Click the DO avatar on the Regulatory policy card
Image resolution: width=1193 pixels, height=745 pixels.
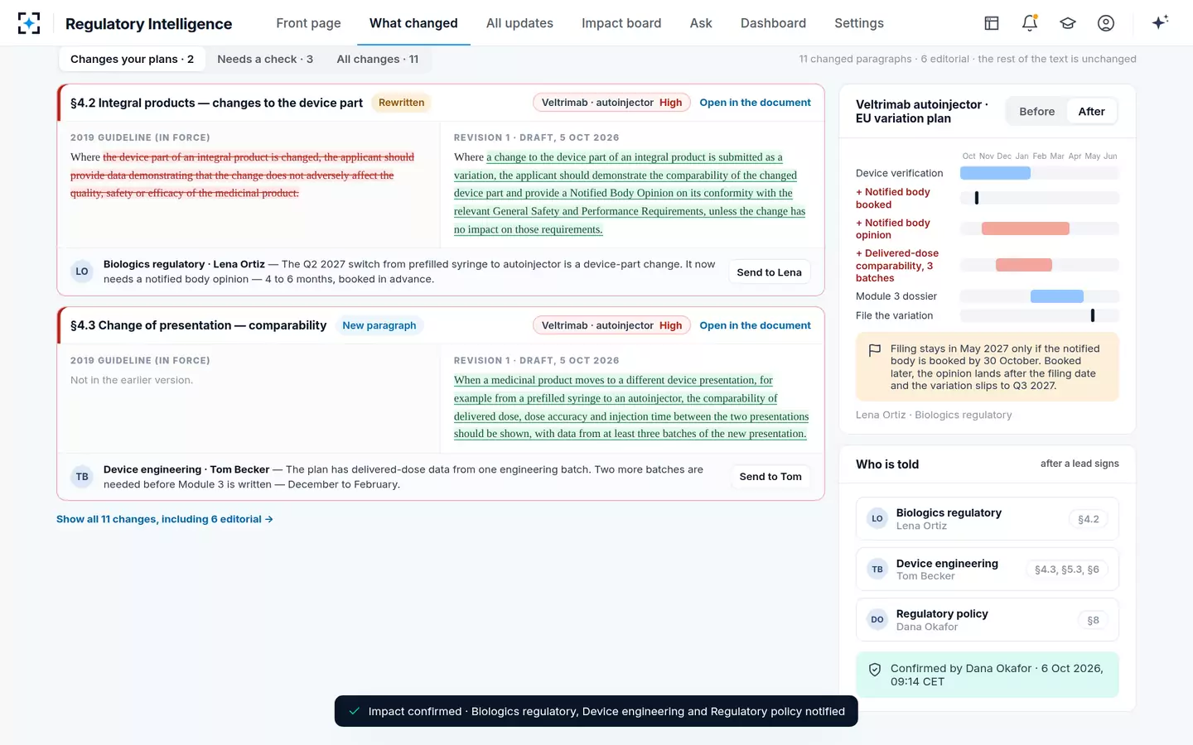pyautogui.click(x=877, y=620)
